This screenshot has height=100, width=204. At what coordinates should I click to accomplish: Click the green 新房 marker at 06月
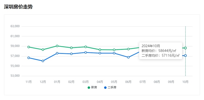[129, 49]
